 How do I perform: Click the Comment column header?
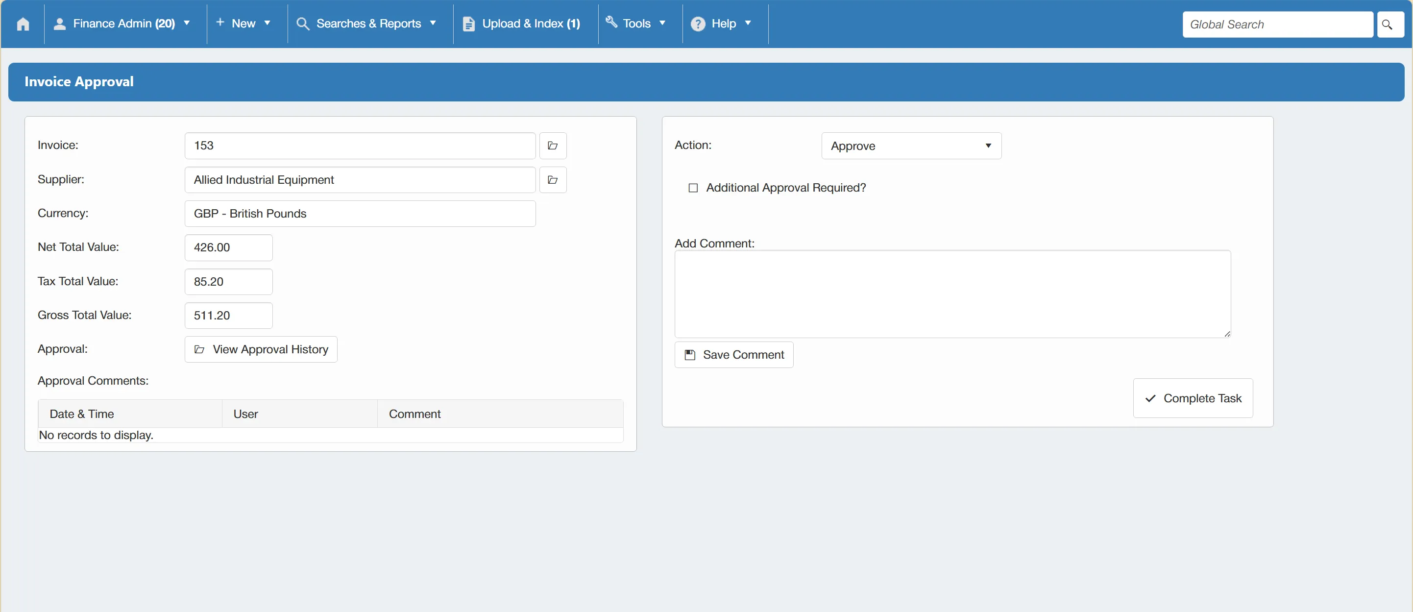click(500, 414)
